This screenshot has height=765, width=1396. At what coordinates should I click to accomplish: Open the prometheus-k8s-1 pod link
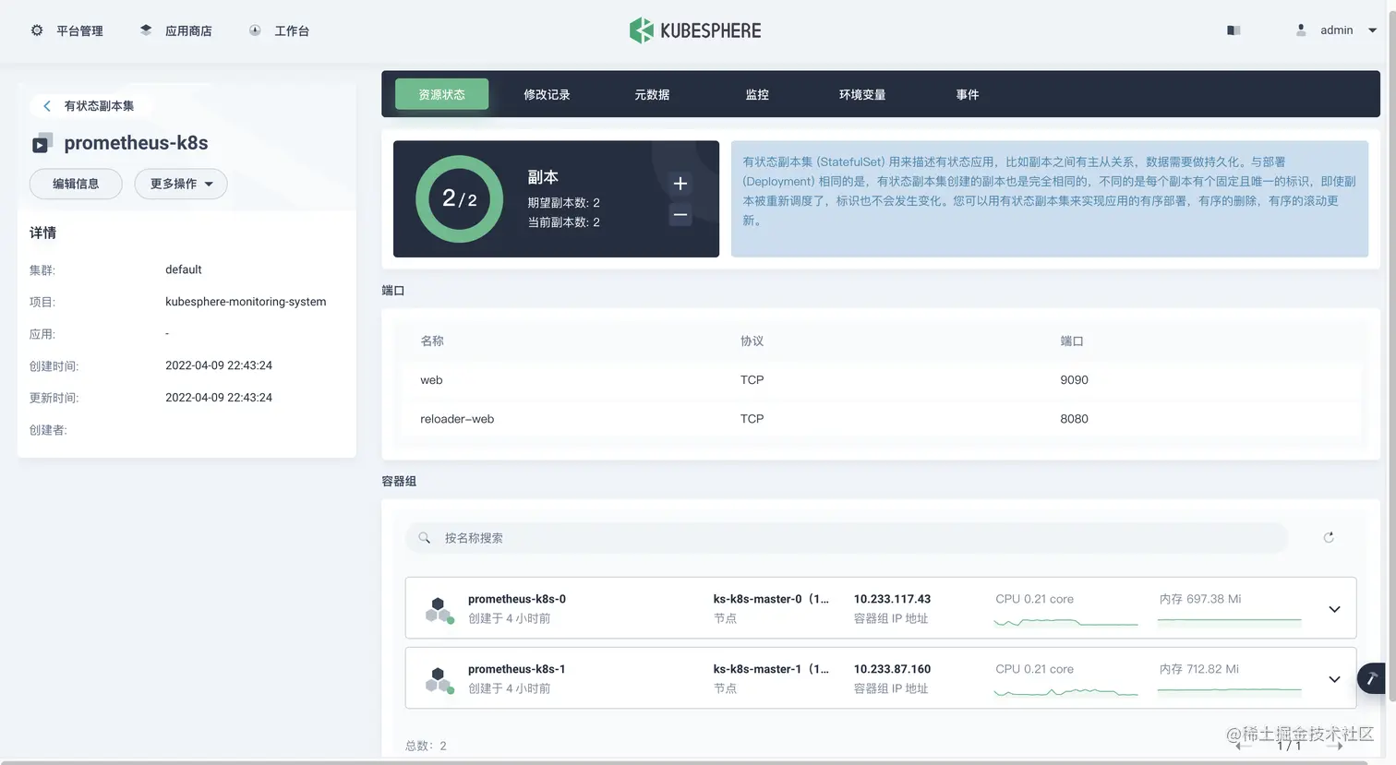tap(517, 669)
